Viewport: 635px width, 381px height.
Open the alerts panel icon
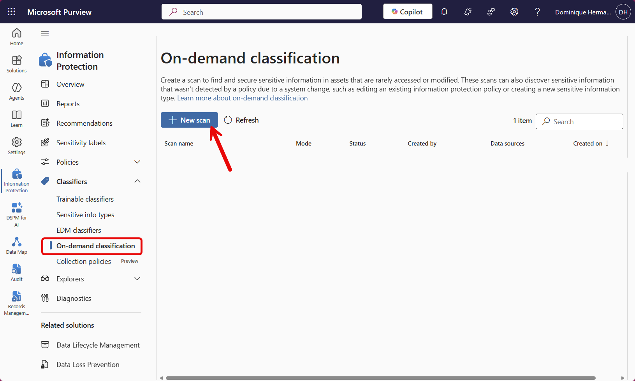[x=468, y=12]
